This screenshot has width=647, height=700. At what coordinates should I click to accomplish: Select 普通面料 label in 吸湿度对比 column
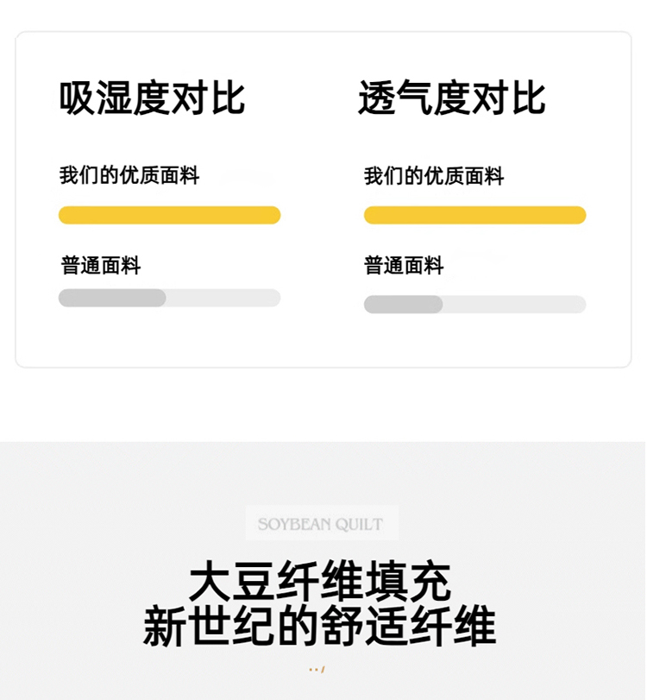pos(101,266)
